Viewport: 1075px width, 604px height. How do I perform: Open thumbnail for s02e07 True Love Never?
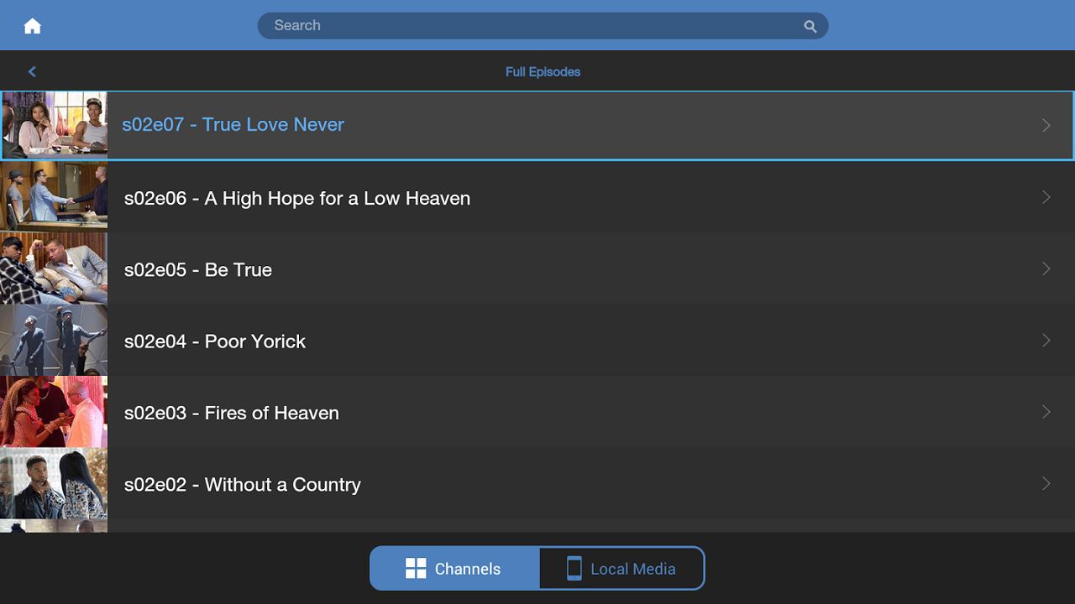click(x=55, y=125)
